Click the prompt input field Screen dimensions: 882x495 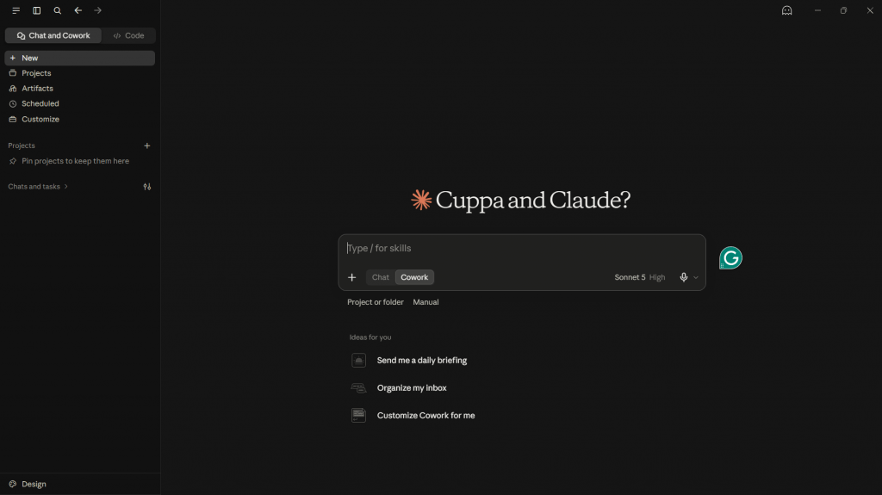pyautogui.click(x=522, y=249)
